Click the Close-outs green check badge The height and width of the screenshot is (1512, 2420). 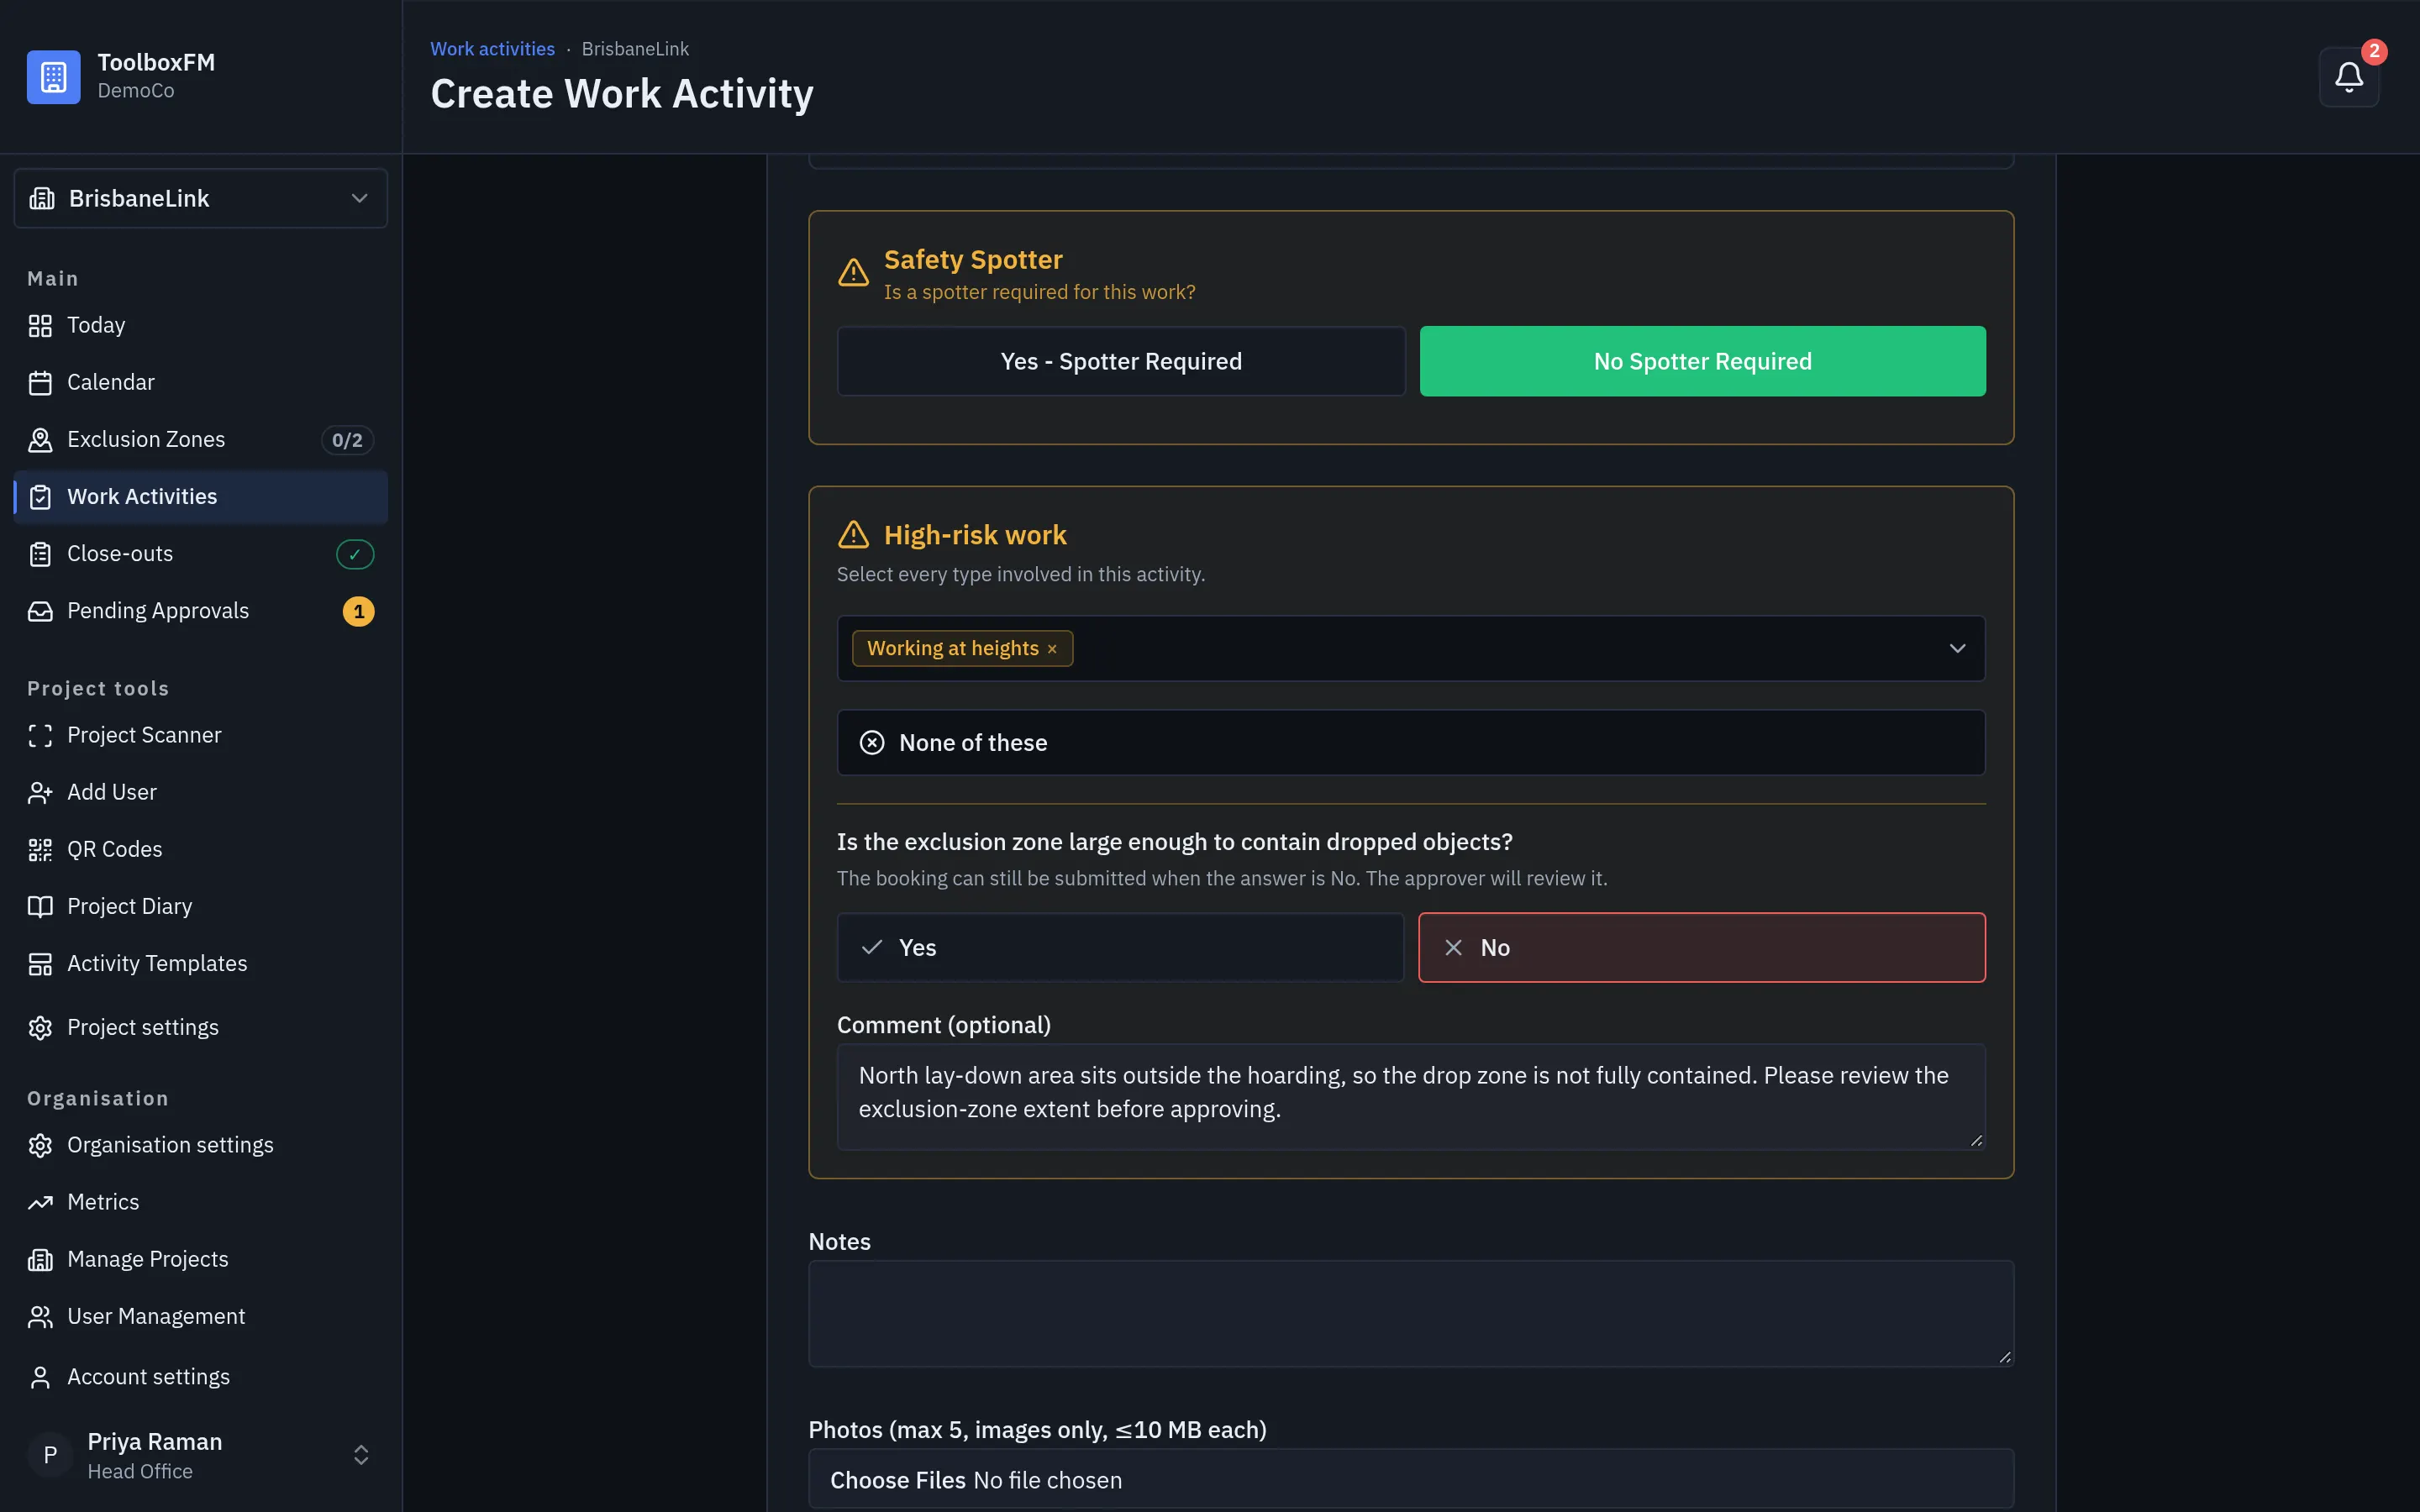pos(355,554)
